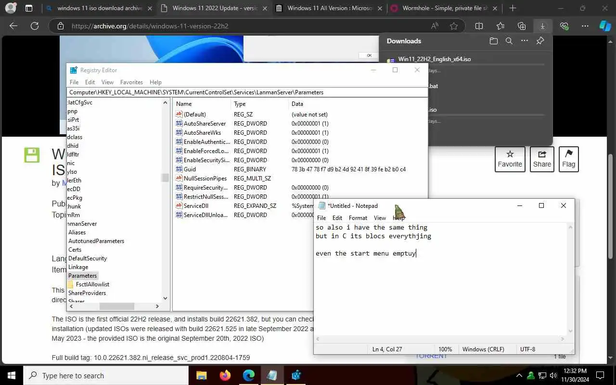Switch to Wormhole file sharing tab

pos(445,8)
